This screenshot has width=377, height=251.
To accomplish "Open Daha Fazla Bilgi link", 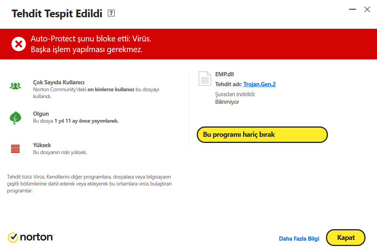I will (299, 238).
